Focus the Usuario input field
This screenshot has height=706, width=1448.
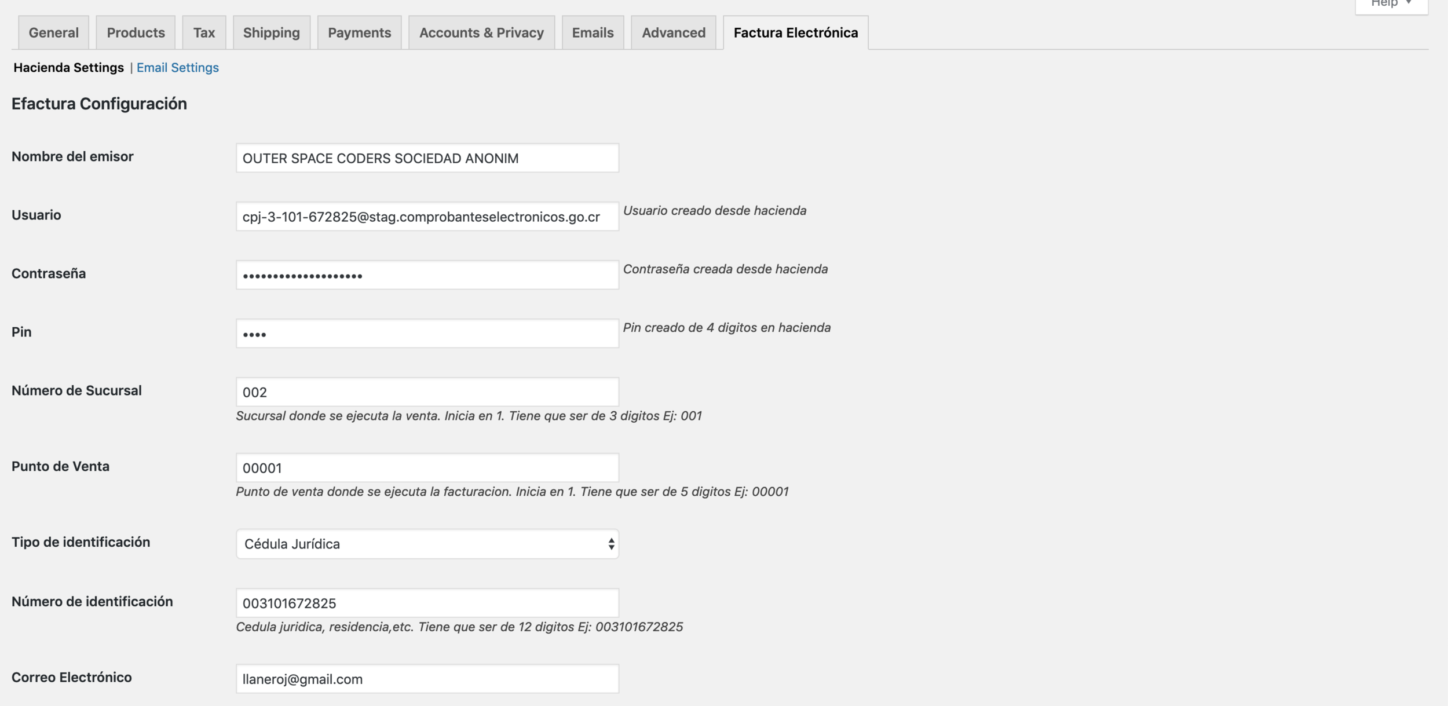coord(427,217)
